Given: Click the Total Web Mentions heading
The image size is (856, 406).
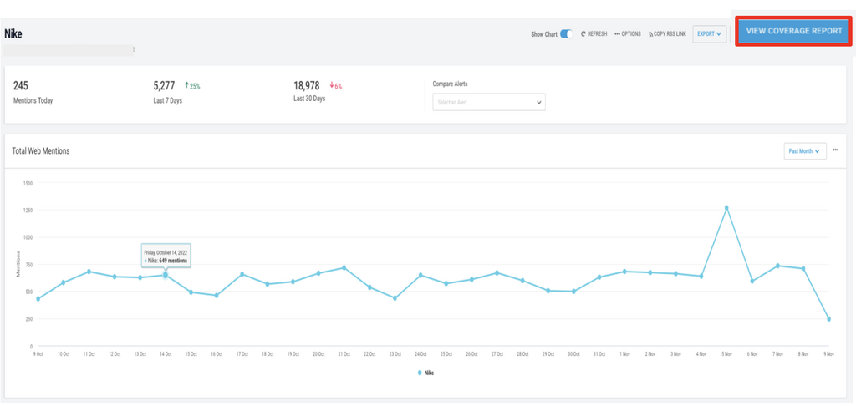Looking at the screenshot, I should [x=41, y=151].
